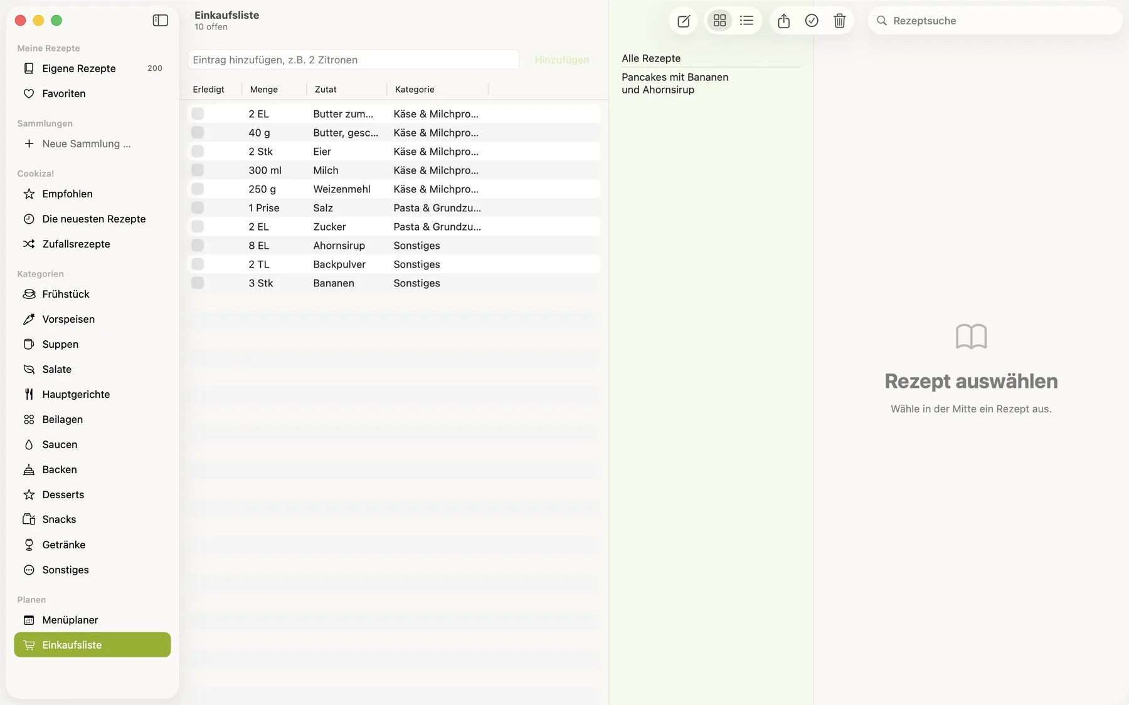The width and height of the screenshot is (1129, 705).
Task: Select Salate category
Action: click(x=92, y=369)
